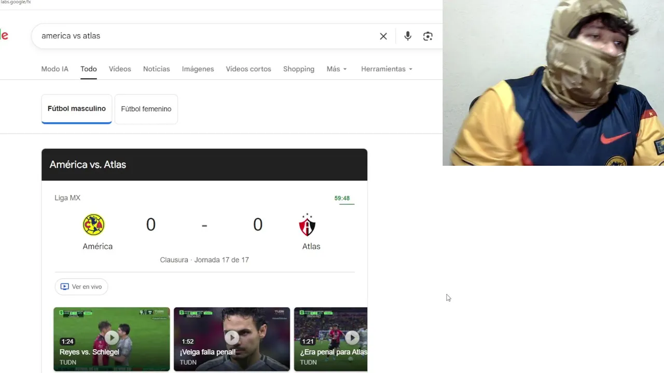The height and width of the screenshot is (373, 664).
Task: Switch to Fútbol femenino
Action: tap(146, 109)
